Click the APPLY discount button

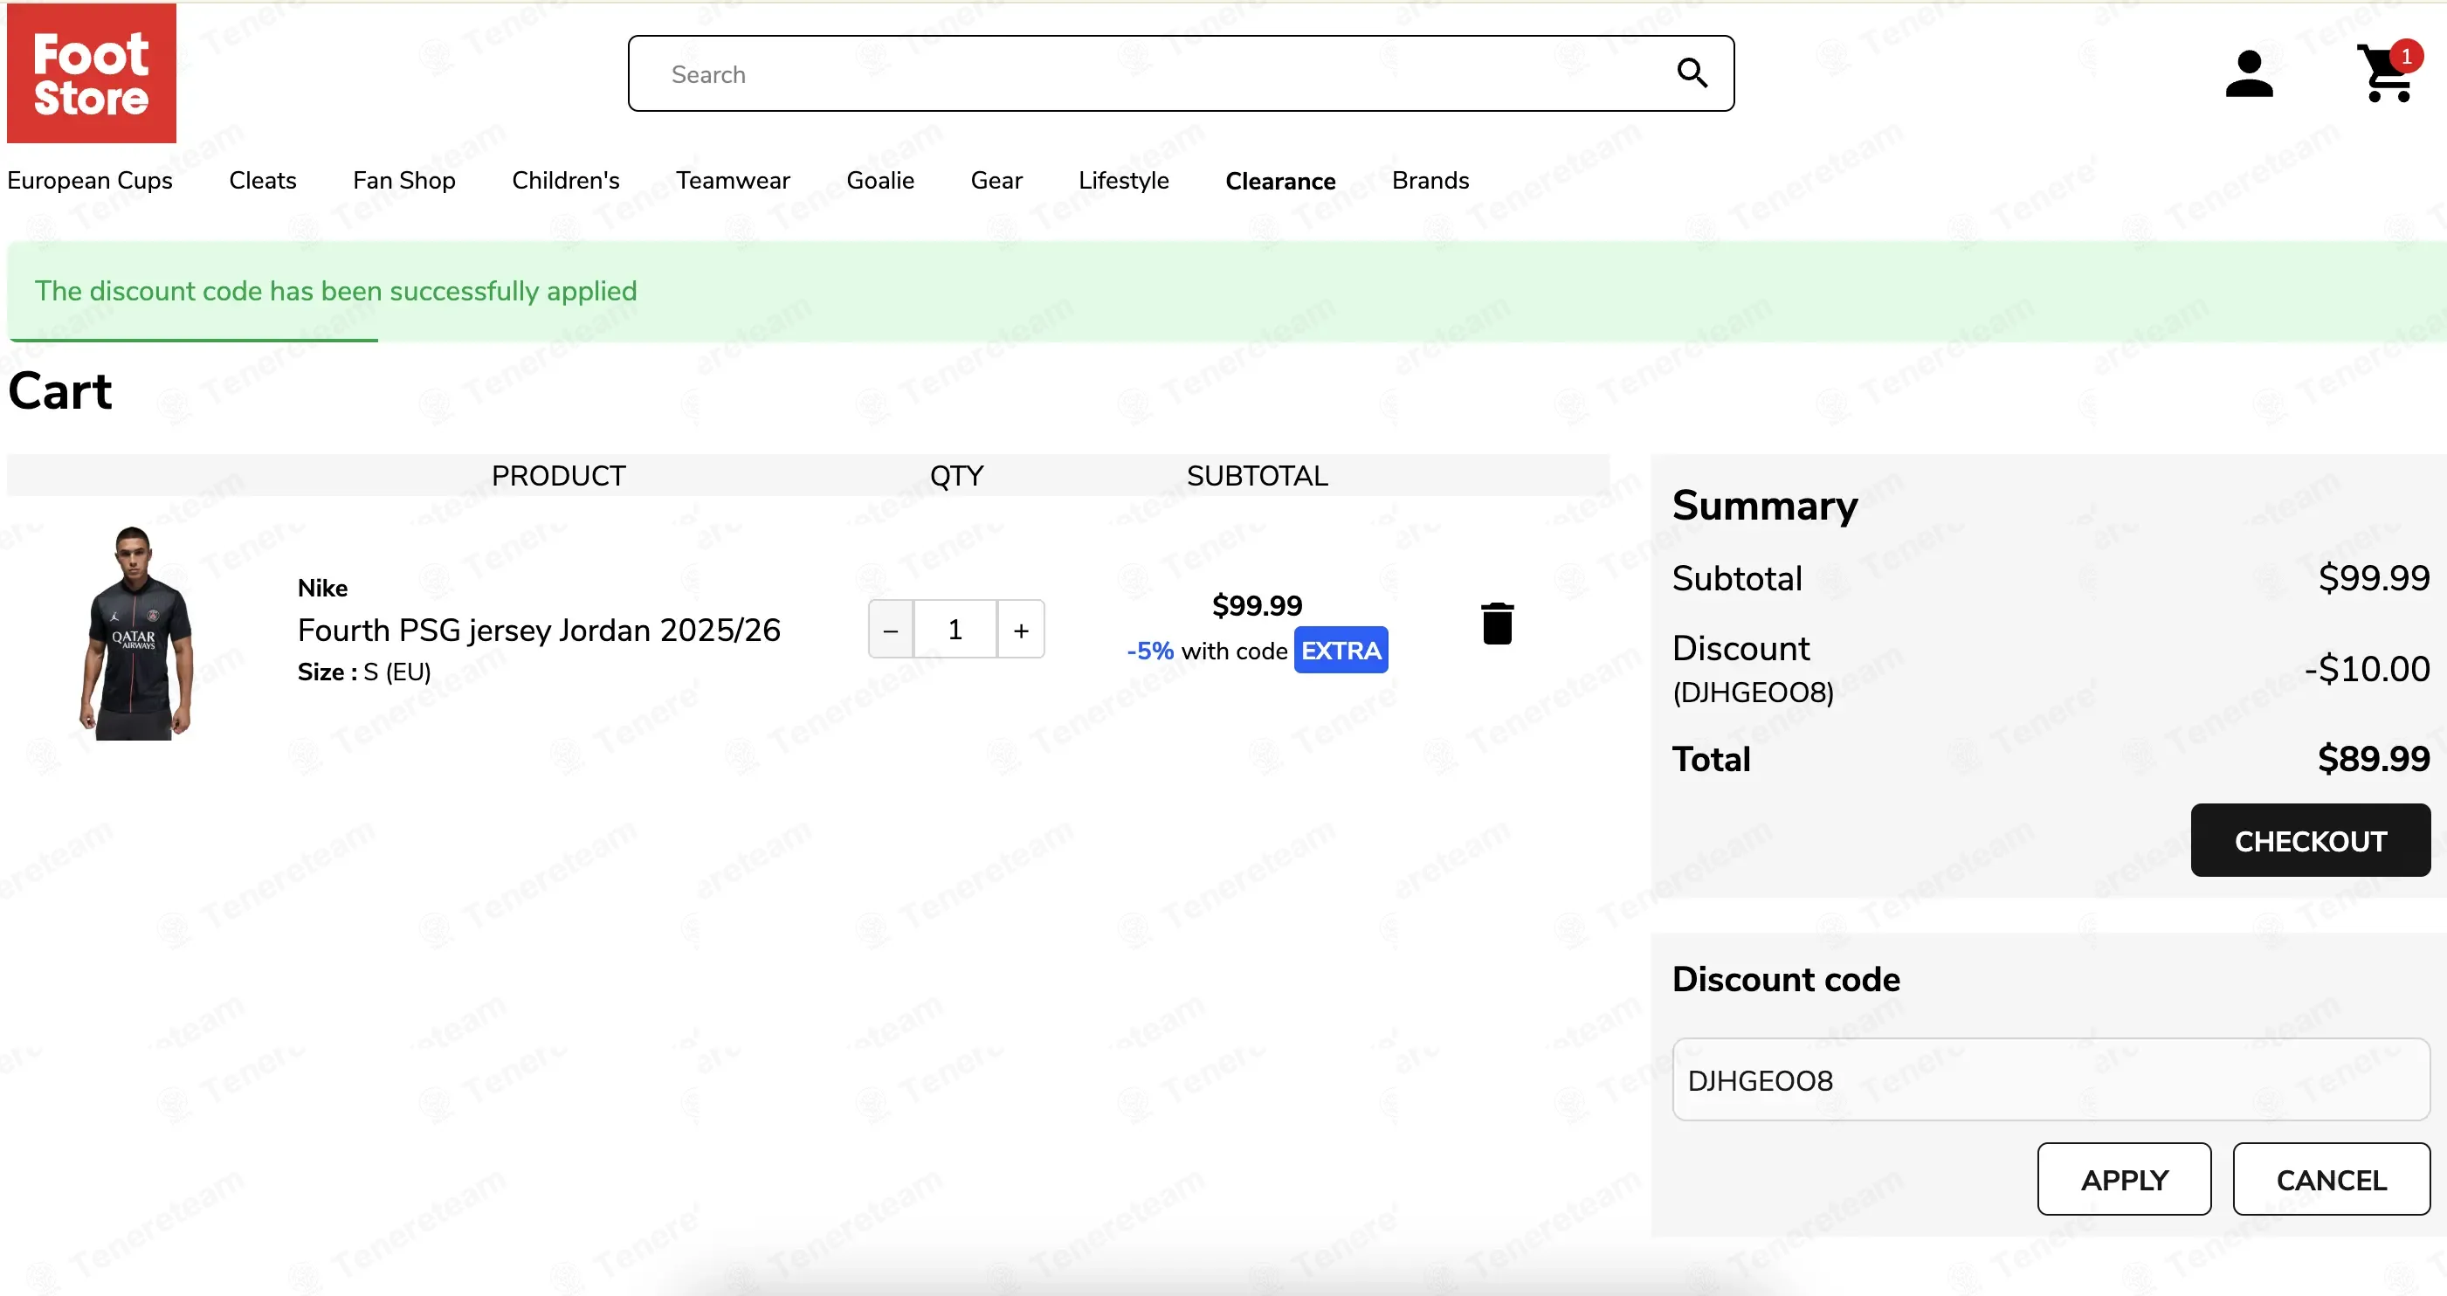(2124, 1179)
